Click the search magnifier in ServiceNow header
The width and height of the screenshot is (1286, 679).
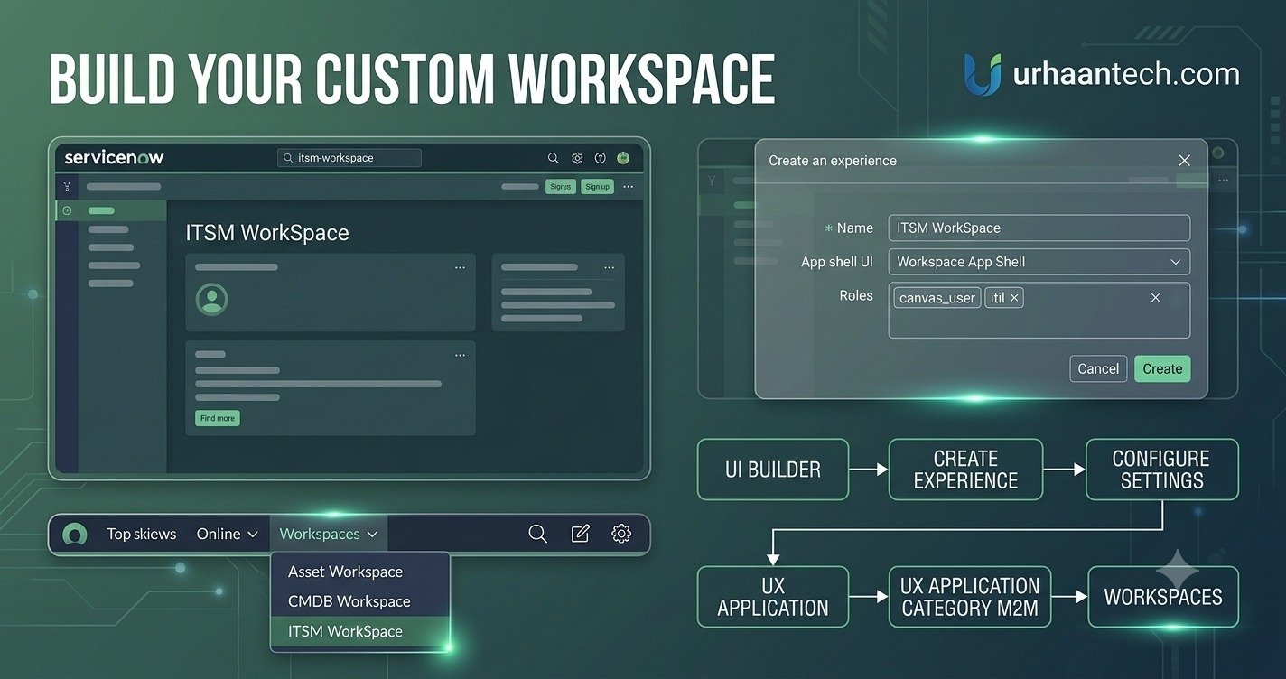click(x=554, y=158)
